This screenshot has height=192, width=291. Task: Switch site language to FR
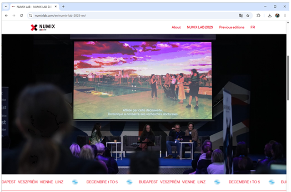[x=253, y=27]
